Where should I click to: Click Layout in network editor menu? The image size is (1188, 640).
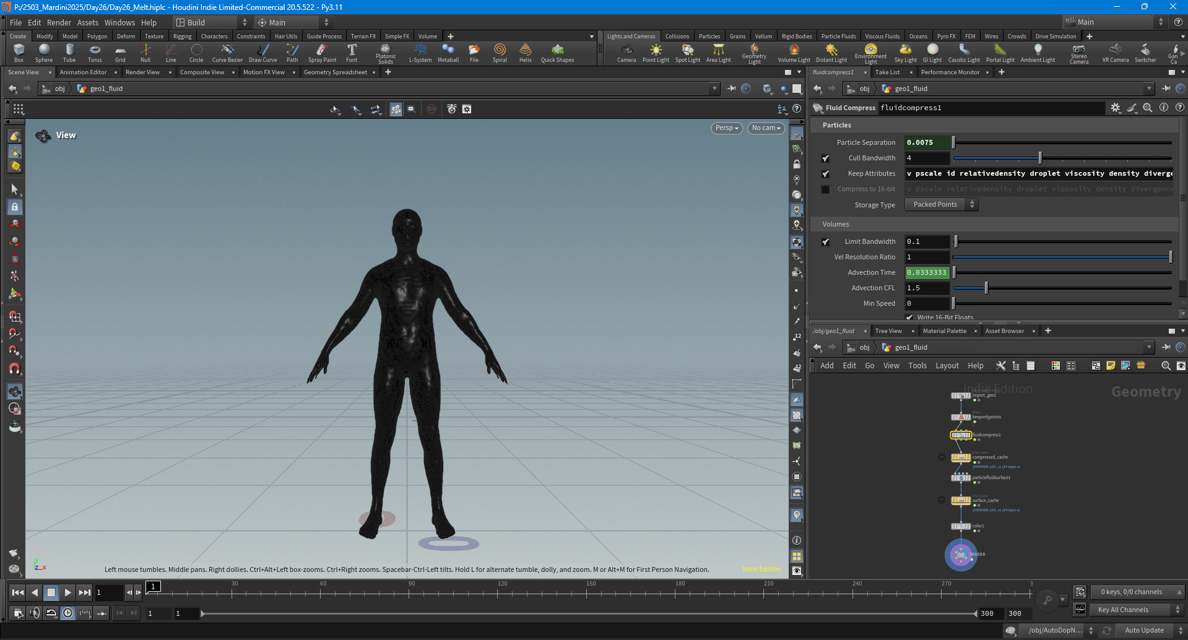[947, 366]
